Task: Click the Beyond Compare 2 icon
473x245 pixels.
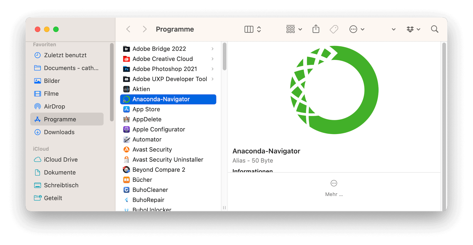Action: (x=127, y=170)
